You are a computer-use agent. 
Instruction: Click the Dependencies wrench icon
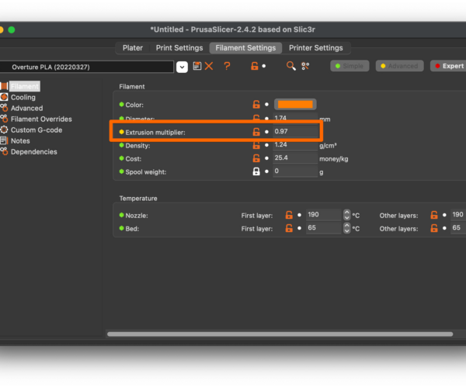[x=4, y=151]
